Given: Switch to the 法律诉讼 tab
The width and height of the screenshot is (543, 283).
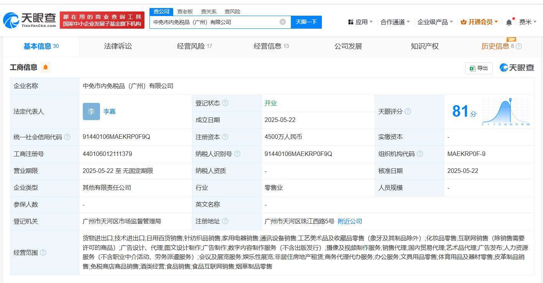Looking at the screenshot, I should point(118,46).
